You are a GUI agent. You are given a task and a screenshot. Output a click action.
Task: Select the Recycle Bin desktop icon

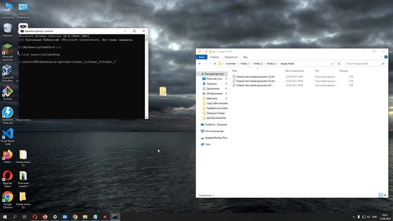click(7, 30)
